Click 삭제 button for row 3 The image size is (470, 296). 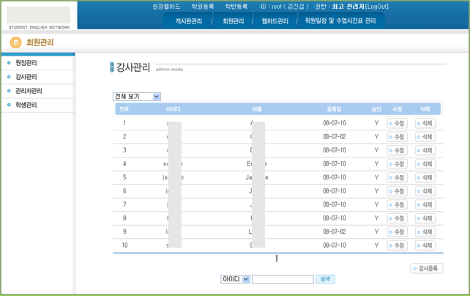click(425, 150)
